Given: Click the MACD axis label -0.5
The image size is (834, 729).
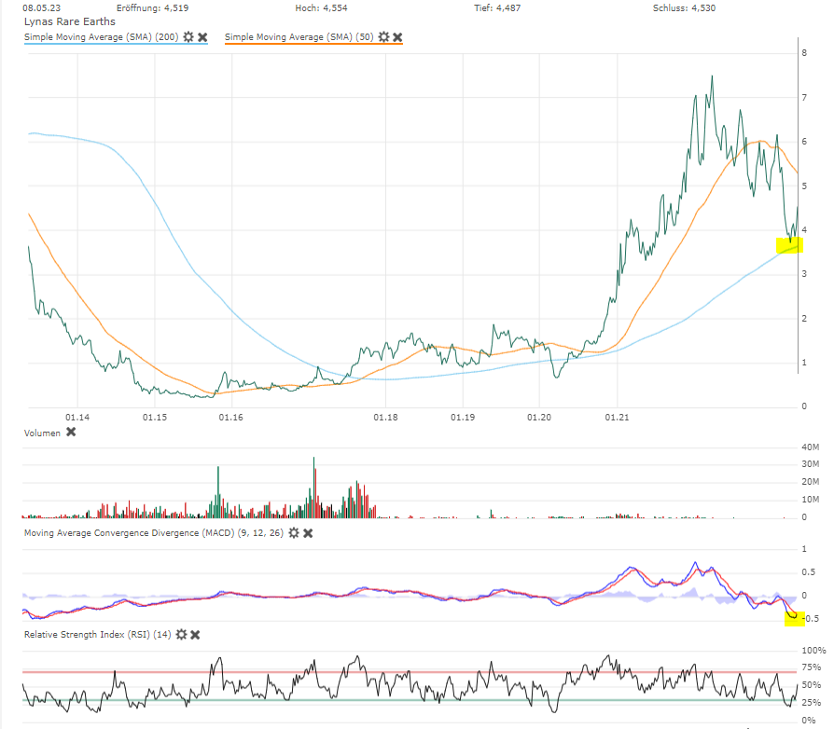Looking at the screenshot, I should coord(811,618).
